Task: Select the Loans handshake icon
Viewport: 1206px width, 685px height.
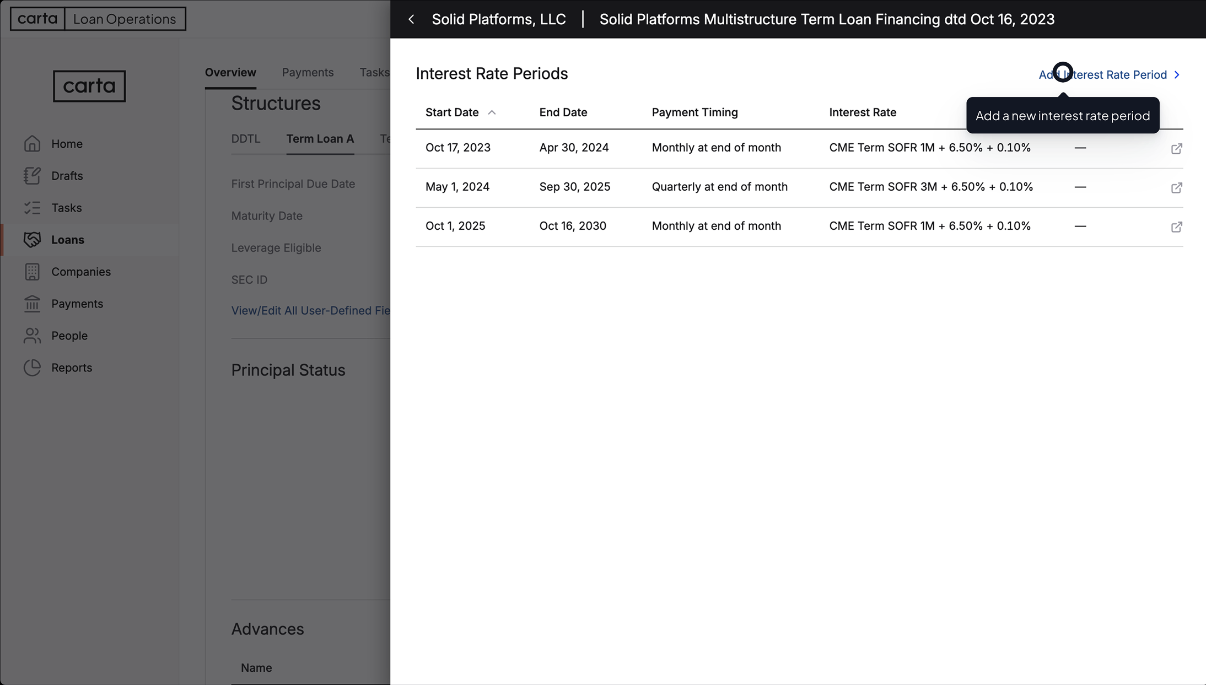Action: [33, 239]
